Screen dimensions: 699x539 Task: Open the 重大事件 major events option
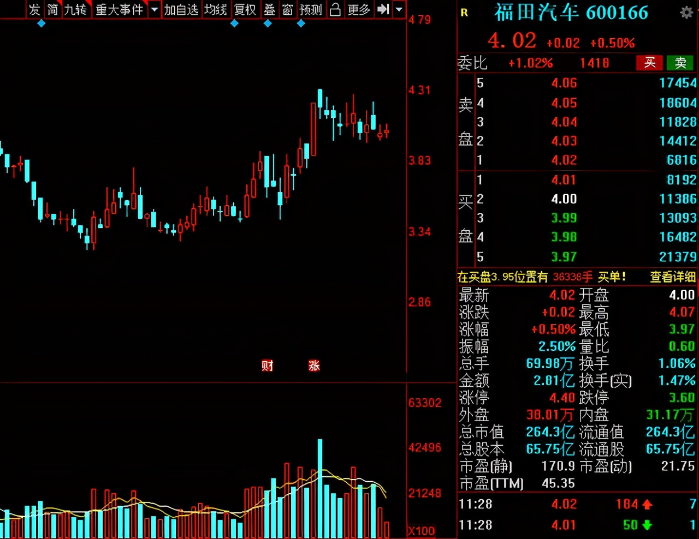tap(120, 9)
